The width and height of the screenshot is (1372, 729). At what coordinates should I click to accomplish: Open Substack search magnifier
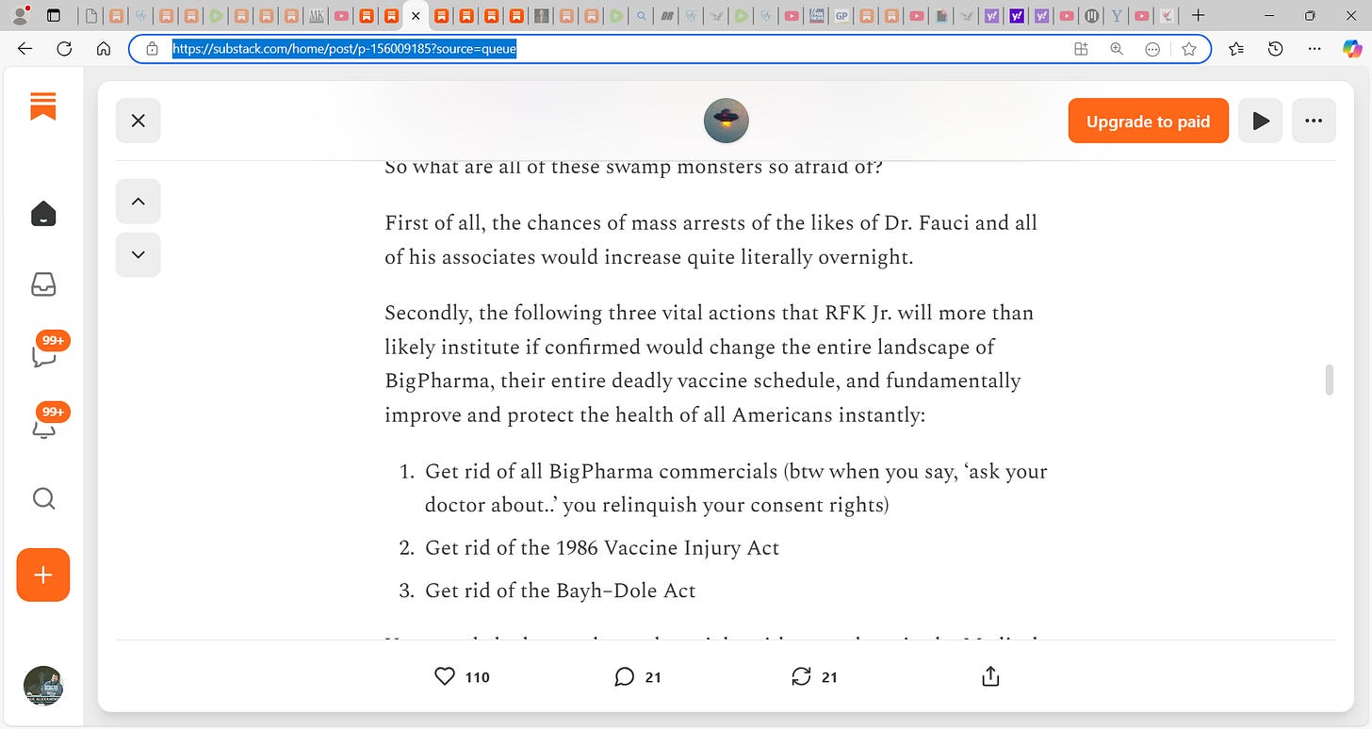coord(43,498)
